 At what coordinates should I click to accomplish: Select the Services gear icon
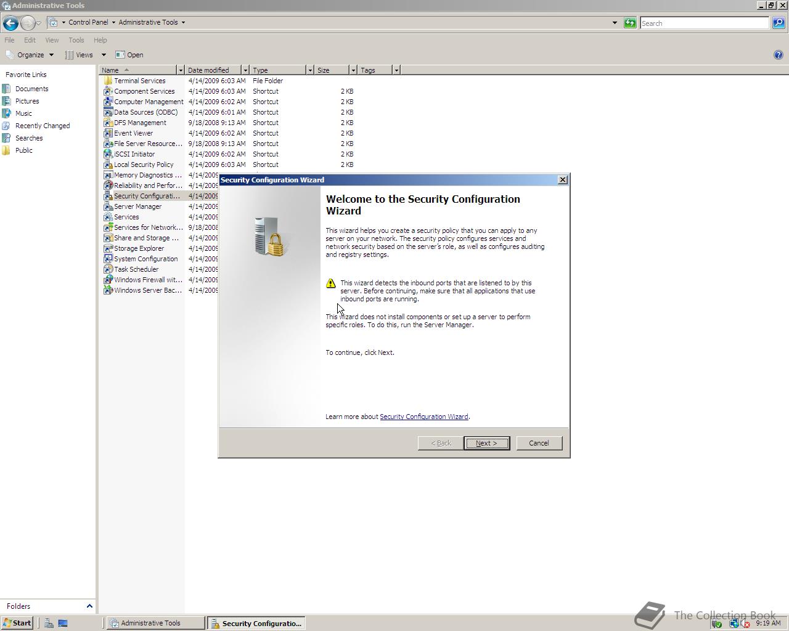coord(108,217)
